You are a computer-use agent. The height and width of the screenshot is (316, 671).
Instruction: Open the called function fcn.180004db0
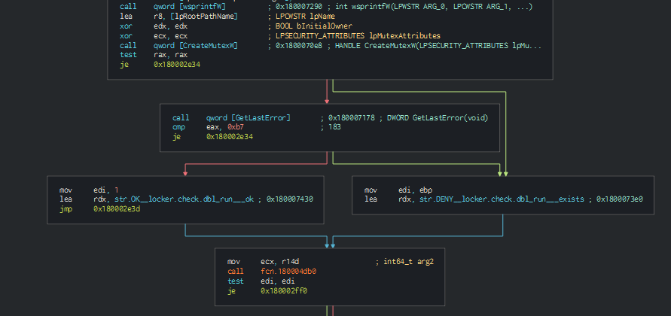[x=288, y=272]
